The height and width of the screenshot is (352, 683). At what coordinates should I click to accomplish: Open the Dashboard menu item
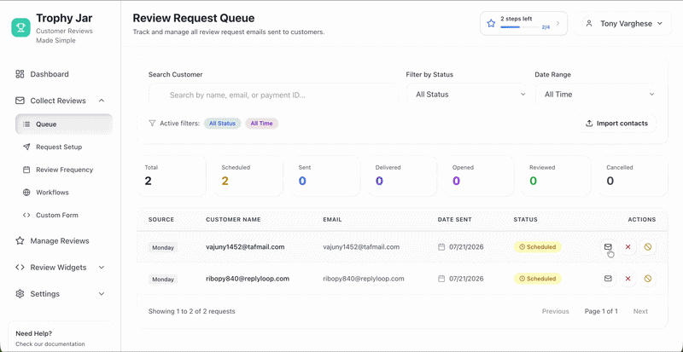60,74
